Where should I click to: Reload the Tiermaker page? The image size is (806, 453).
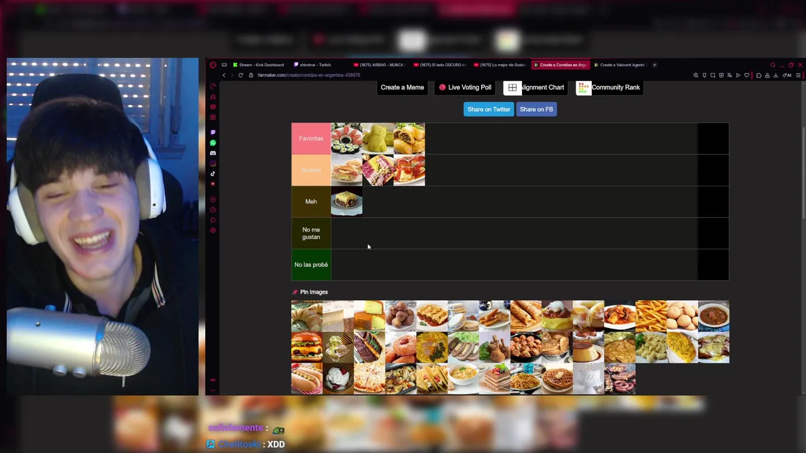[x=241, y=75]
